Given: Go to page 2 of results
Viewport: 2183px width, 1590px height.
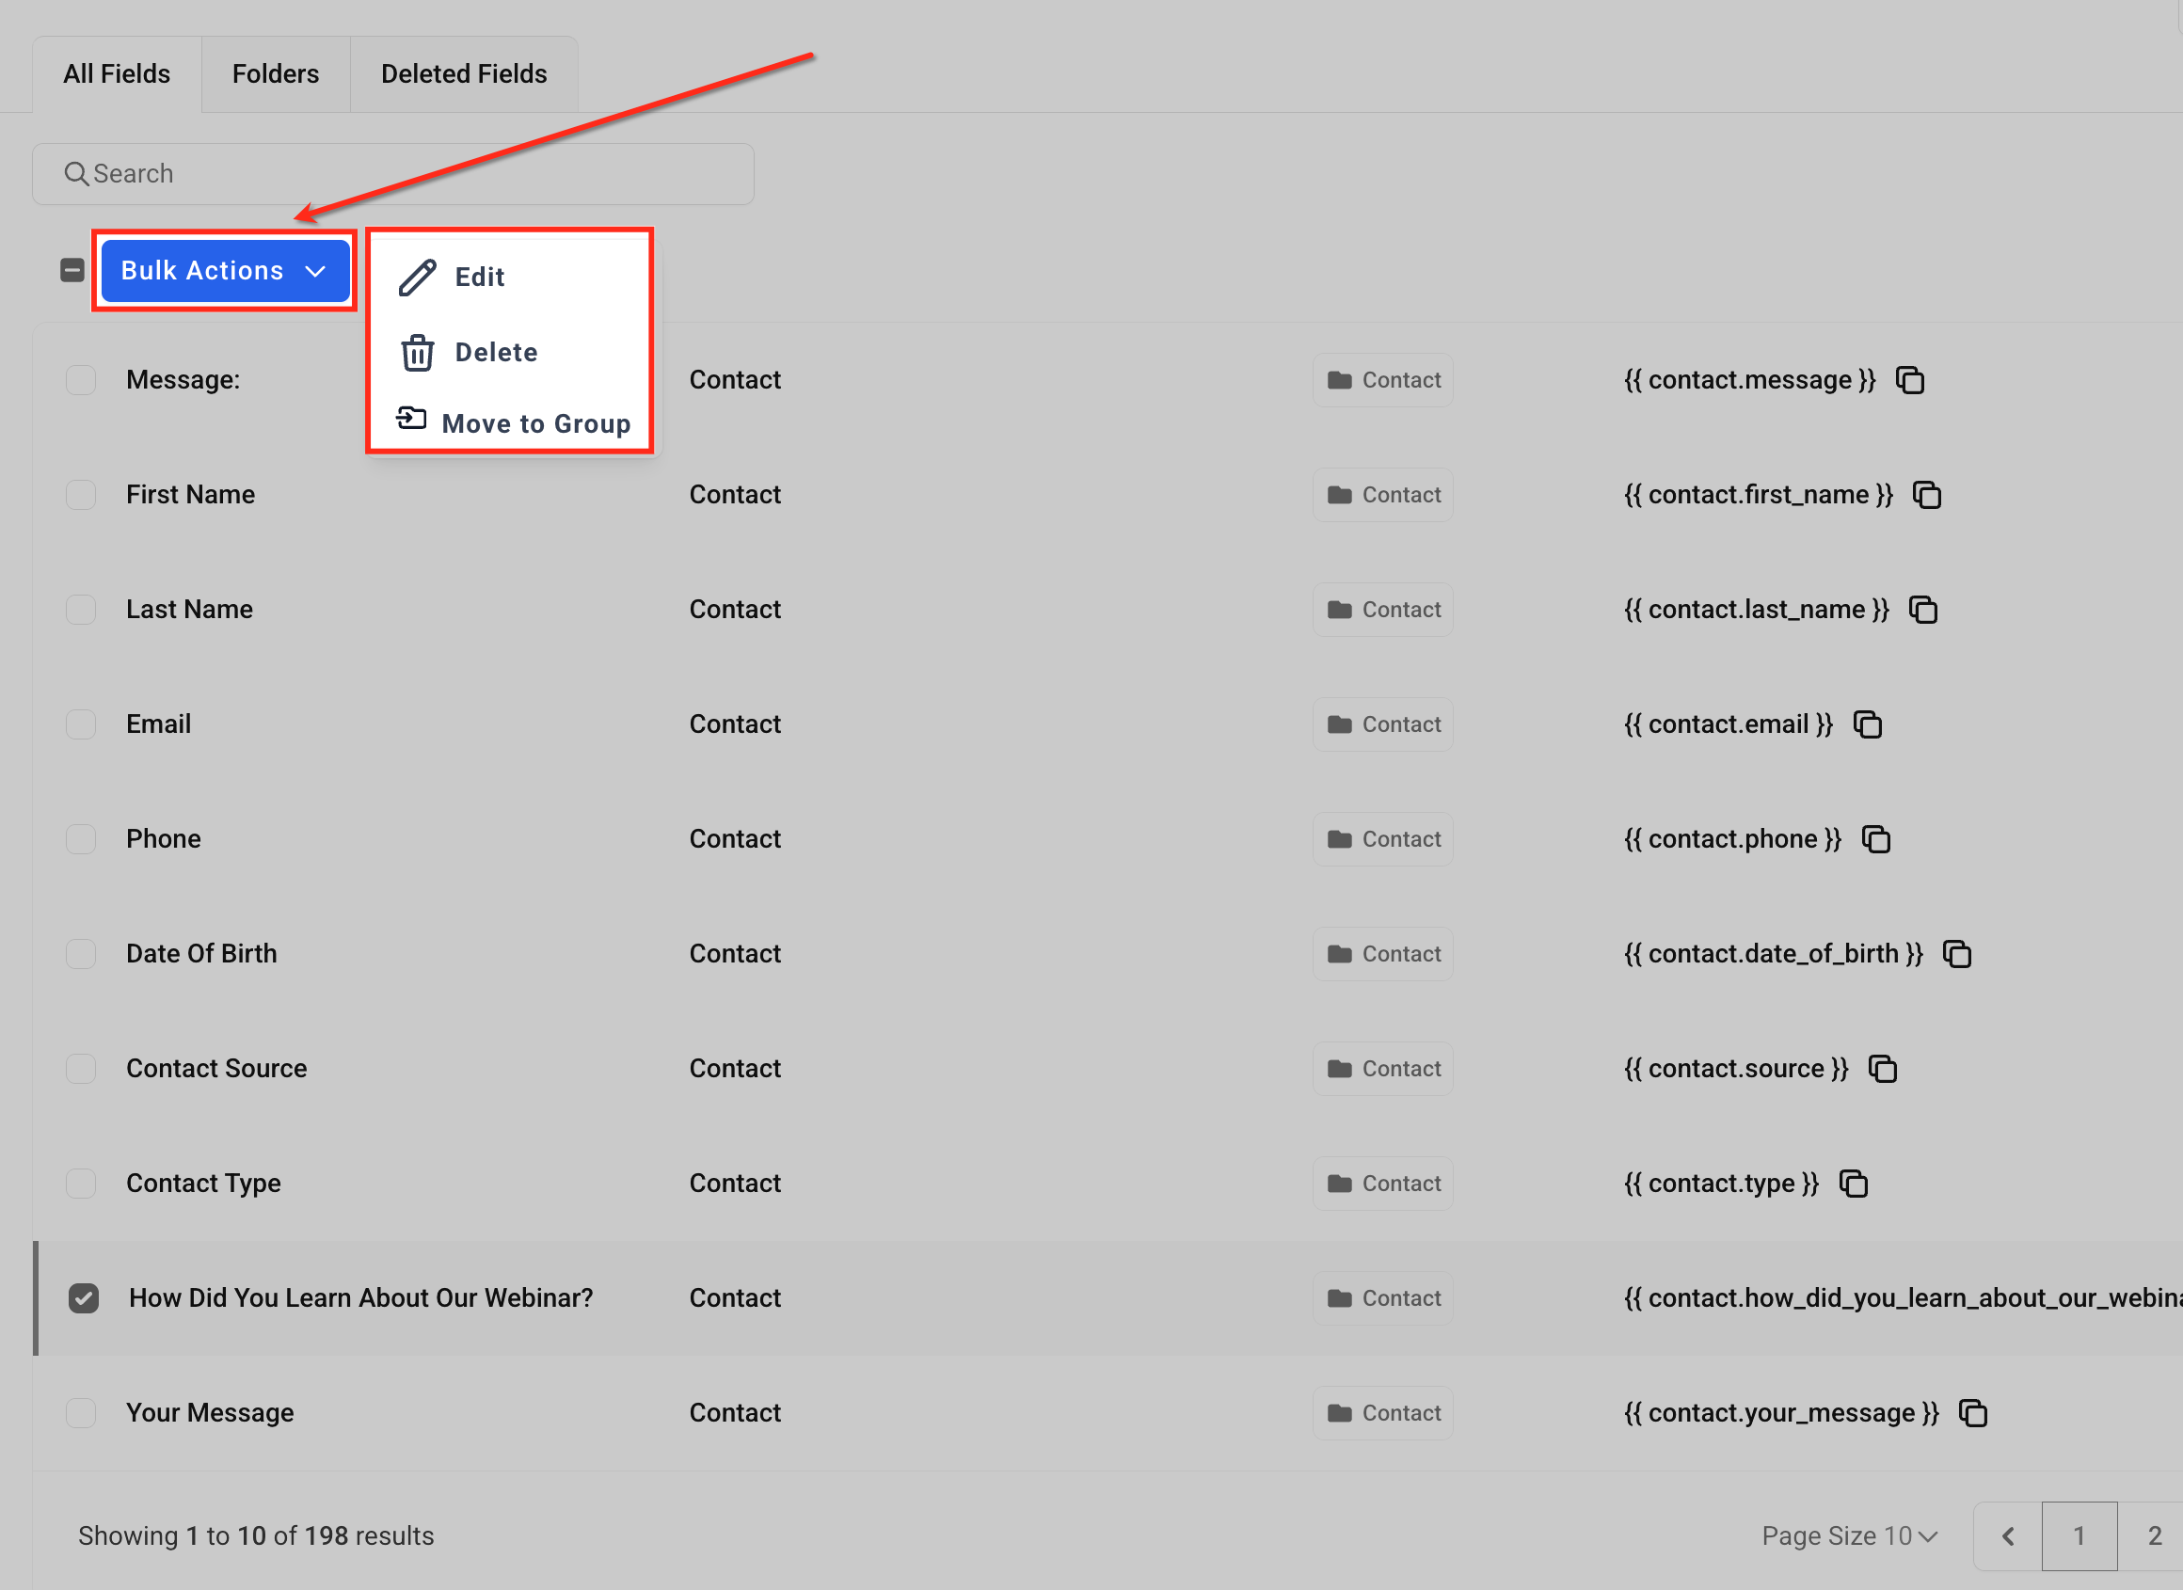Looking at the screenshot, I should pyautogui.click(x=2154, y=1536).
